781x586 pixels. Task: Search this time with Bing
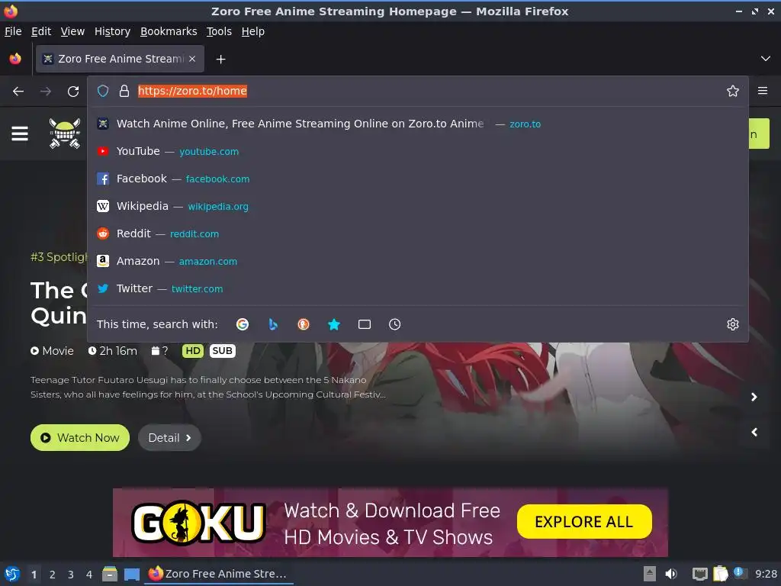coord(273,324)
